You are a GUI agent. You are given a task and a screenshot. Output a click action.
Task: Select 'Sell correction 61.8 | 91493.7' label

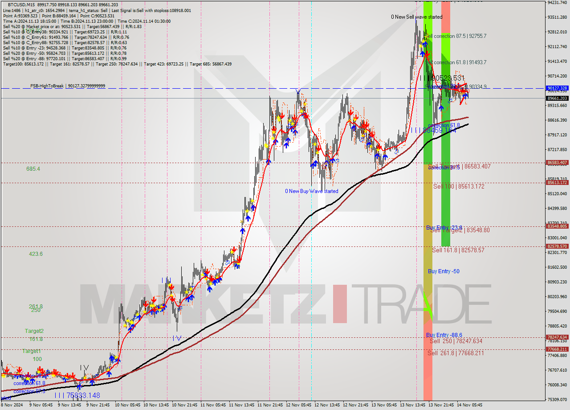pos(456,62)
